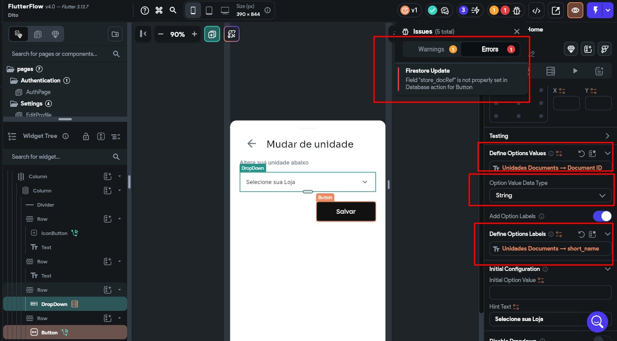This screenshot has width=617, height=341.
Task: Open the Option Value Data Type dropdown
Action: click(x=550, y=196)
